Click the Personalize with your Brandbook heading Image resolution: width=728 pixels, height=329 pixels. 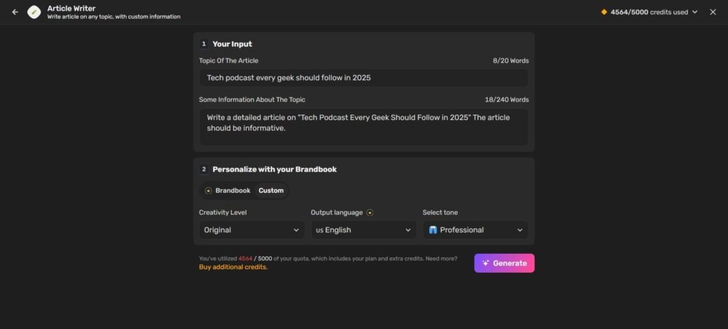(x=274, y=169)
